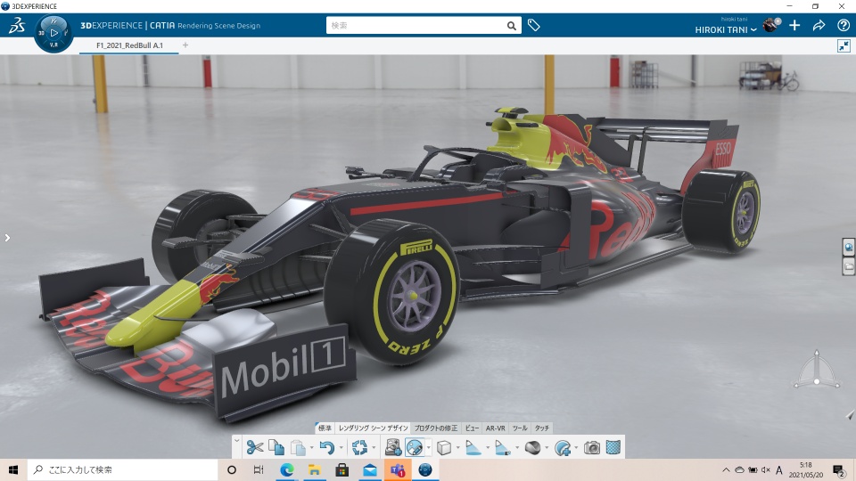Click the lower right-edge panel icon
This screenshot has width=856, height=481.
(848, 266)
